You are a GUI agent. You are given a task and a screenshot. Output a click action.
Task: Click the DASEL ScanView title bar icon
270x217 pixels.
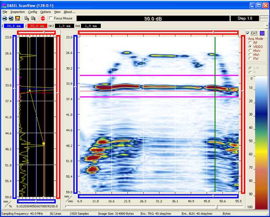5,5
